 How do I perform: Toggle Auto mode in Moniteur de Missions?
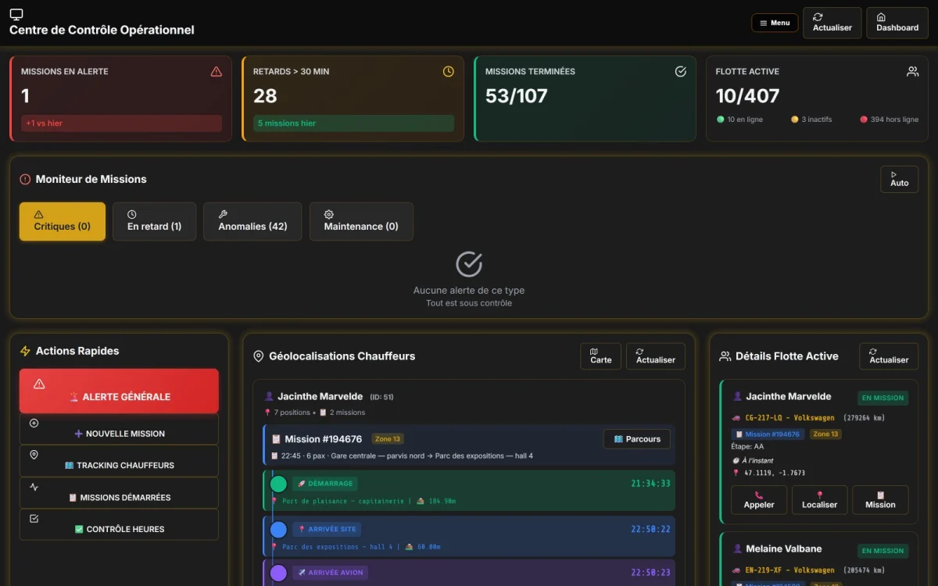point(899,179)
